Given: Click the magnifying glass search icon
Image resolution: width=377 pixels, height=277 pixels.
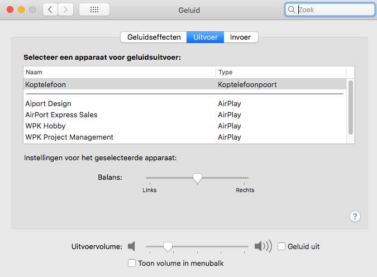Looking at the screenshot, I should (292, 9).
